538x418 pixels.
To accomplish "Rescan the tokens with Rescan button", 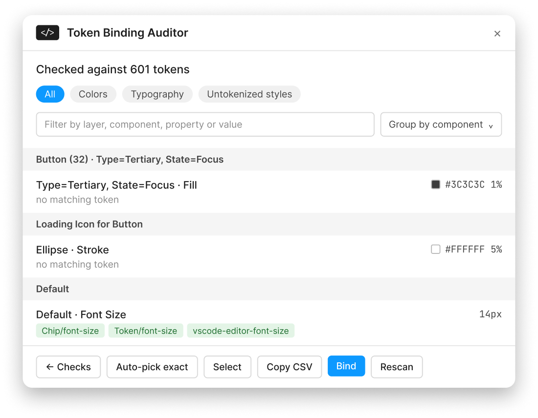I will 397,367.
